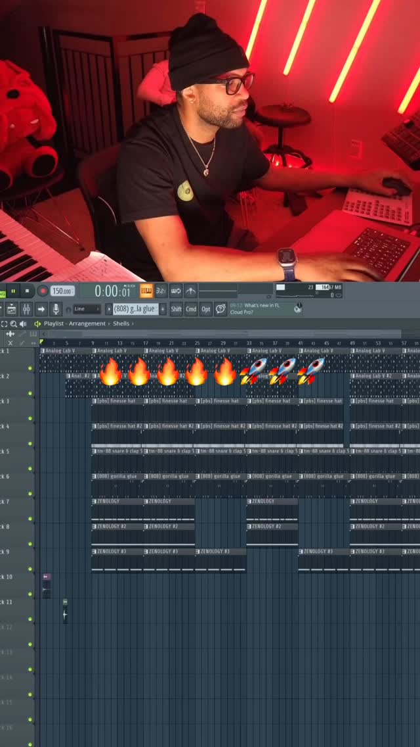
Task: Open the Line snap dropdown
Action: [x=87, y=309]
